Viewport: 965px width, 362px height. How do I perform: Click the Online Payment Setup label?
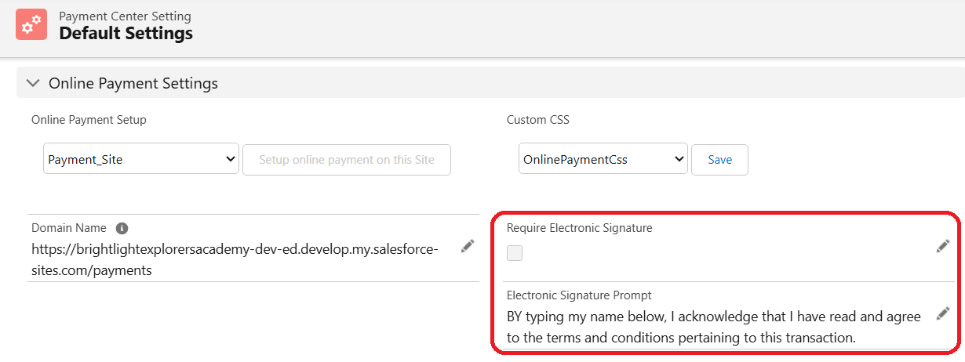(x=89, y=120)
